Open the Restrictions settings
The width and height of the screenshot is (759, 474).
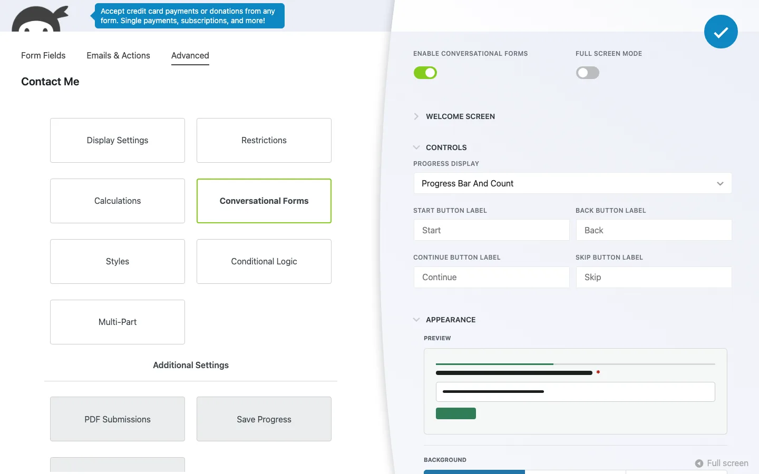pyautogui.click(x=264, y=140)
